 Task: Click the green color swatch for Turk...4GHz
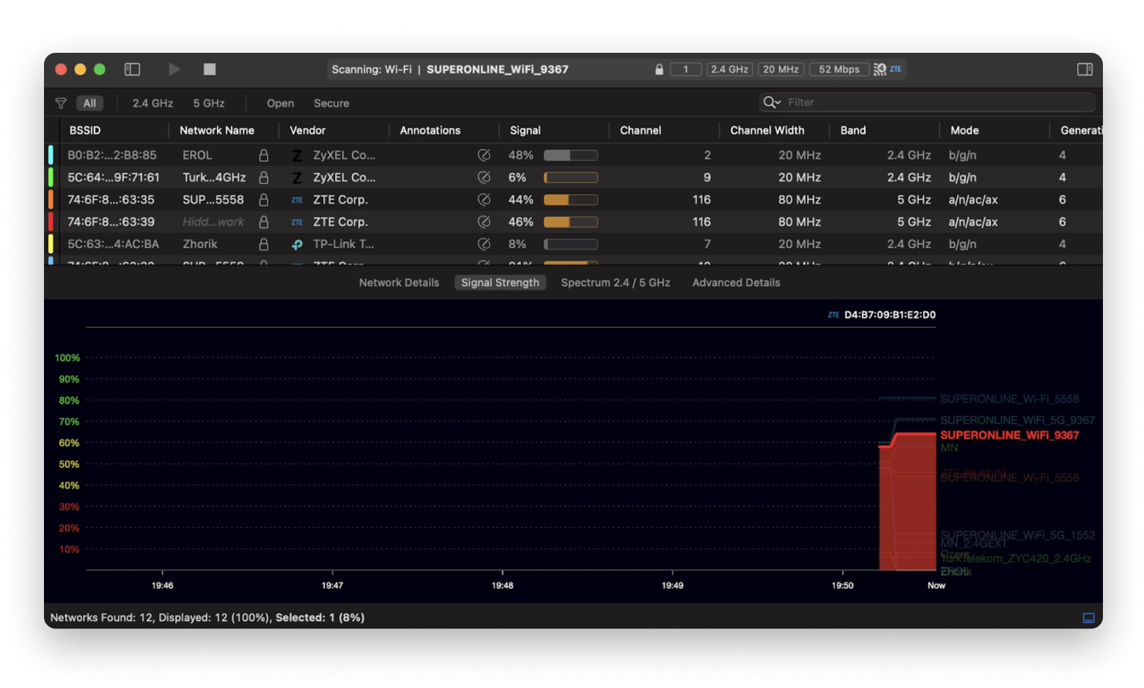[x=51, y=177]
